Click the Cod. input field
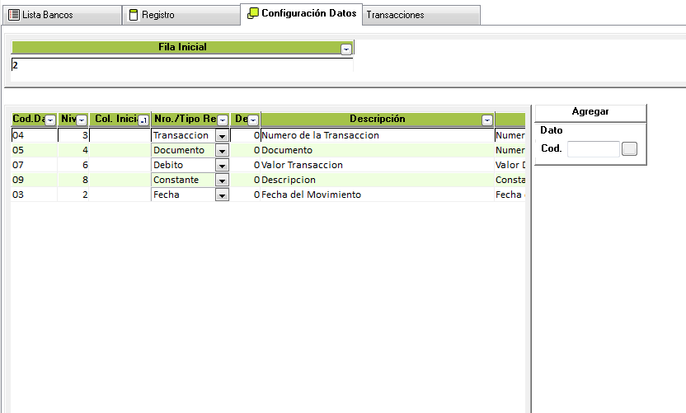686x413 pixels. tap(594, 148)
